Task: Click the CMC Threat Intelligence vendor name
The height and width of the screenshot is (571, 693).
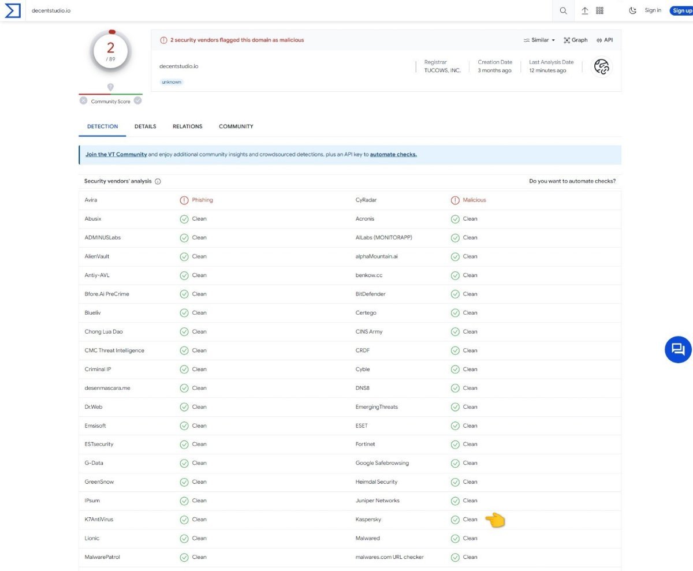Action: (114, 350)
